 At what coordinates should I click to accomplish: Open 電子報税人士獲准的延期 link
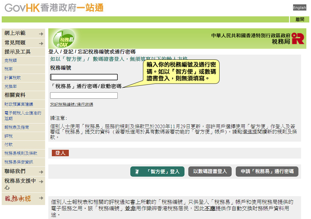[x=23, y=116]
